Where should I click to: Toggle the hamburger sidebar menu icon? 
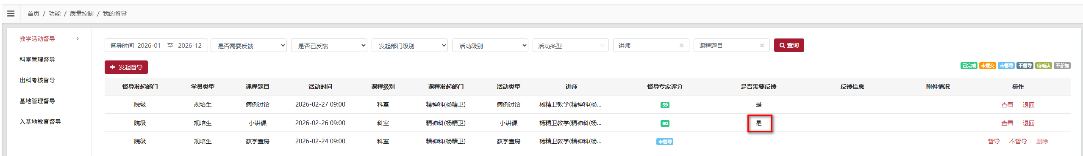click(x=11, y=14)
